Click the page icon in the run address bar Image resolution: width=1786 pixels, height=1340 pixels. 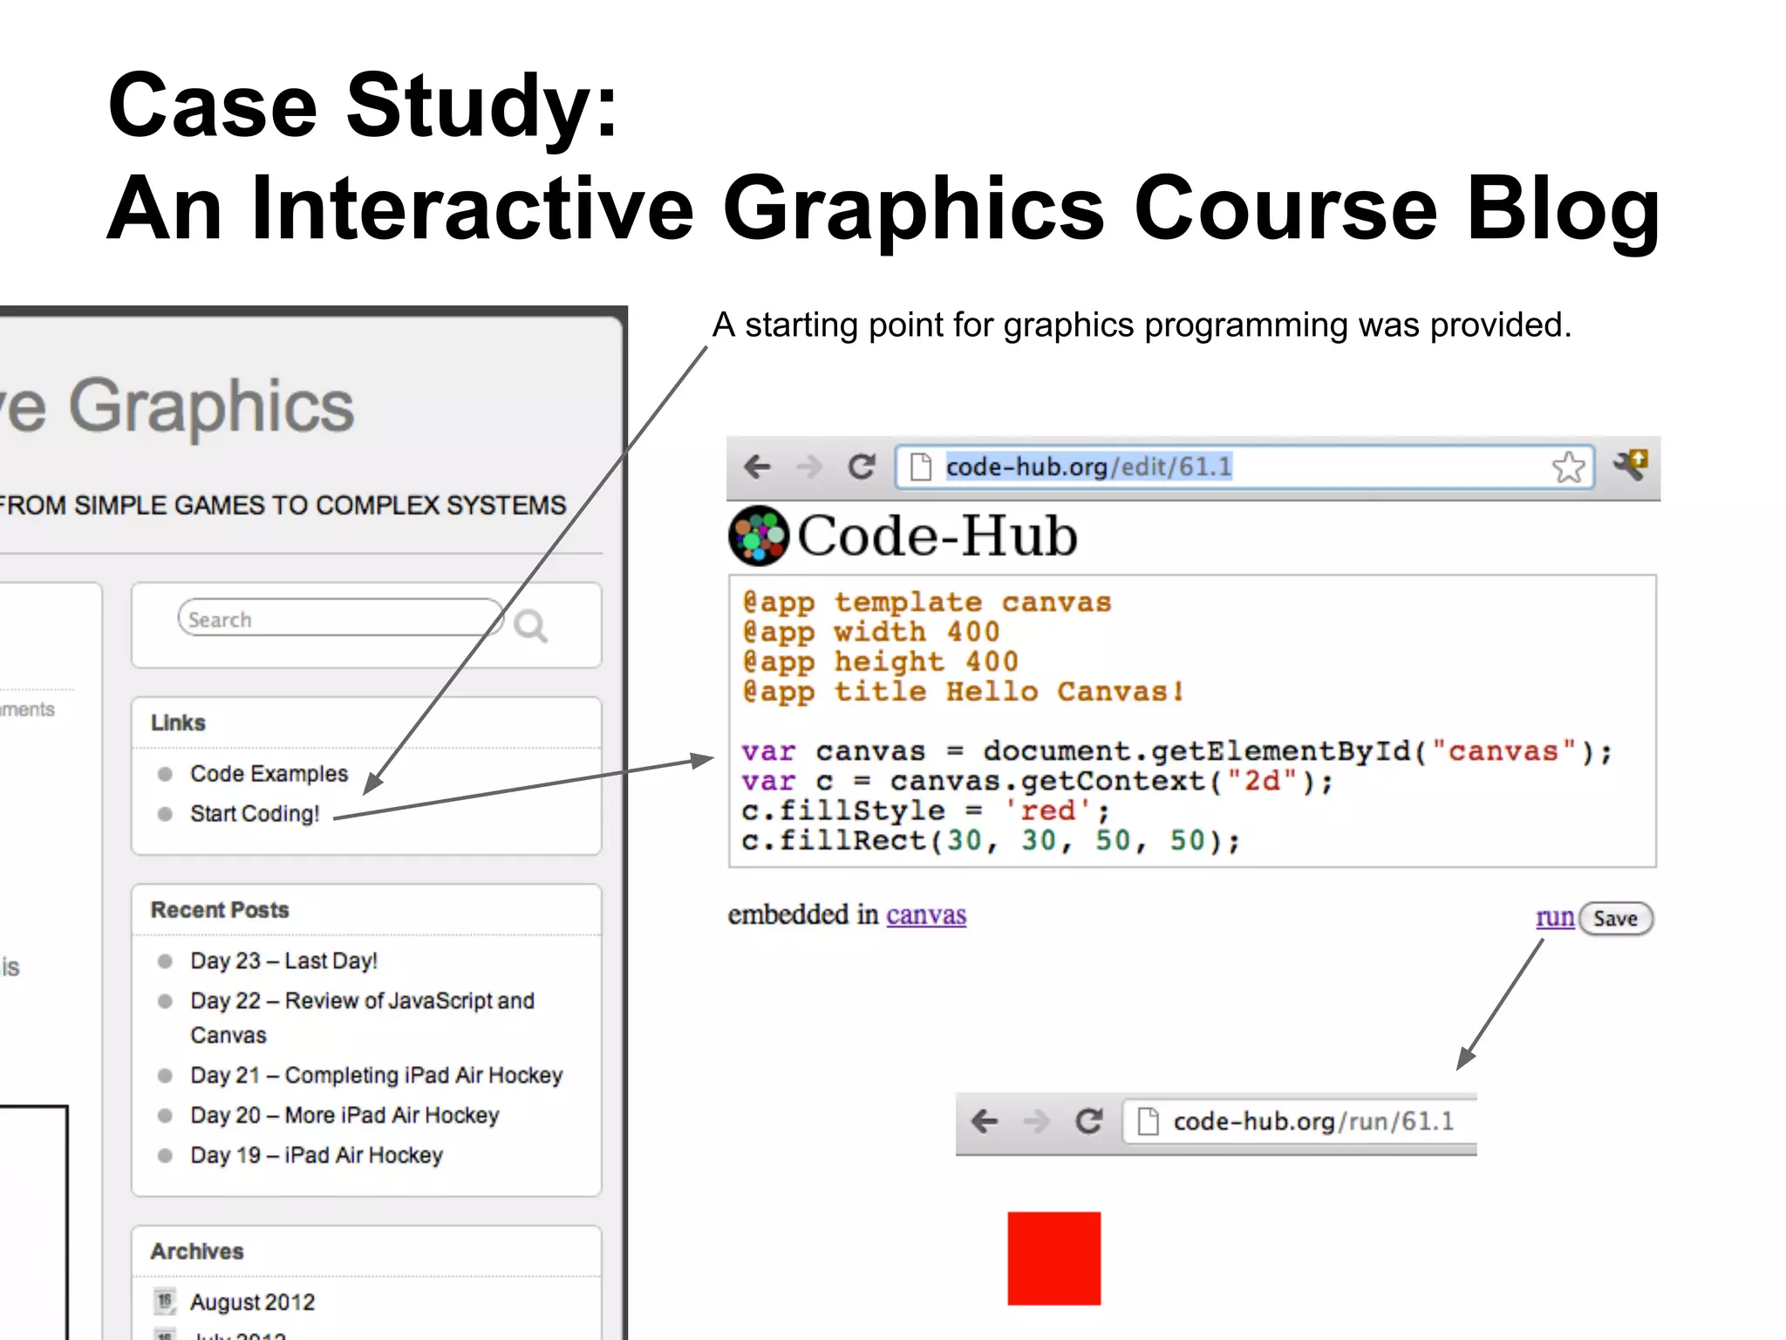[x=1149, y=1121]
